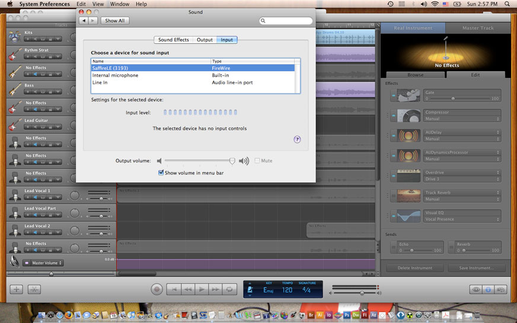Click the Output volume slider
Image resolution: width=517 pixels, height=323 pixels.
[x=198, y=161]
